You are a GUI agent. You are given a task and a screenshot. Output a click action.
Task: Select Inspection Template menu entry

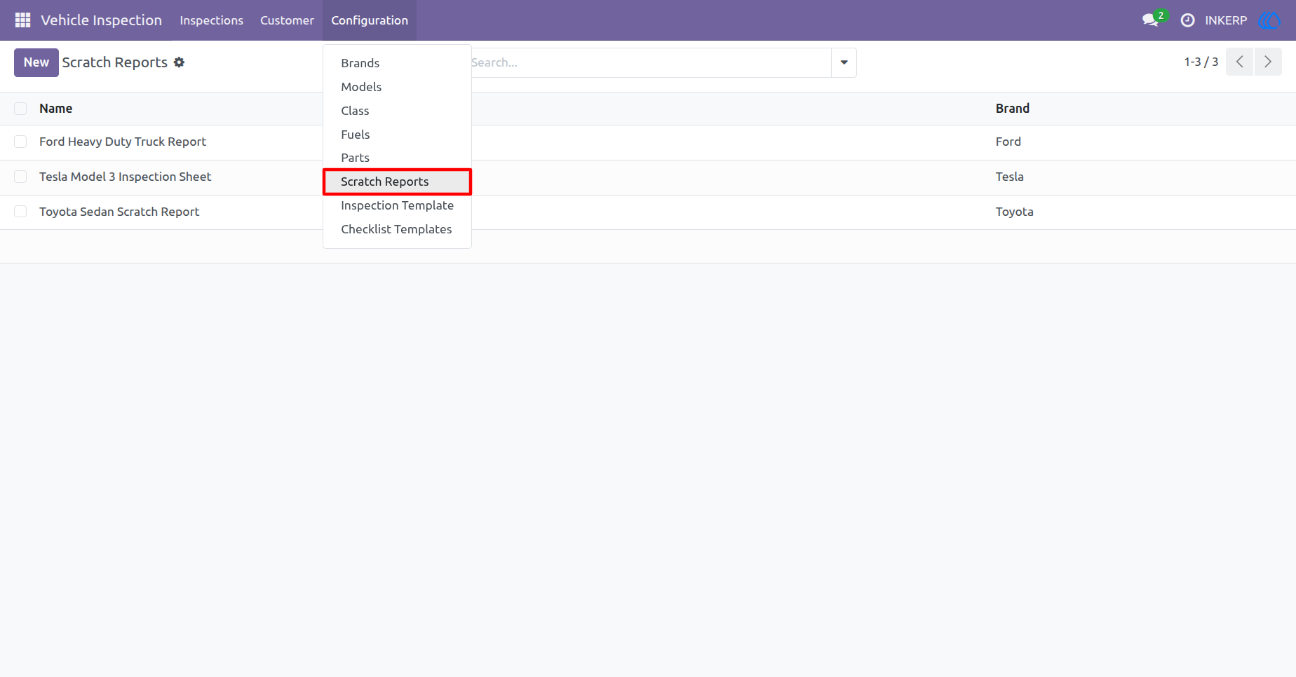[x=397, y=205]
